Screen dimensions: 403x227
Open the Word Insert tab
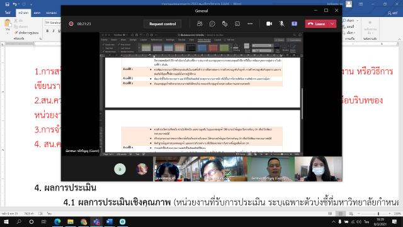(x=37, y=13)
